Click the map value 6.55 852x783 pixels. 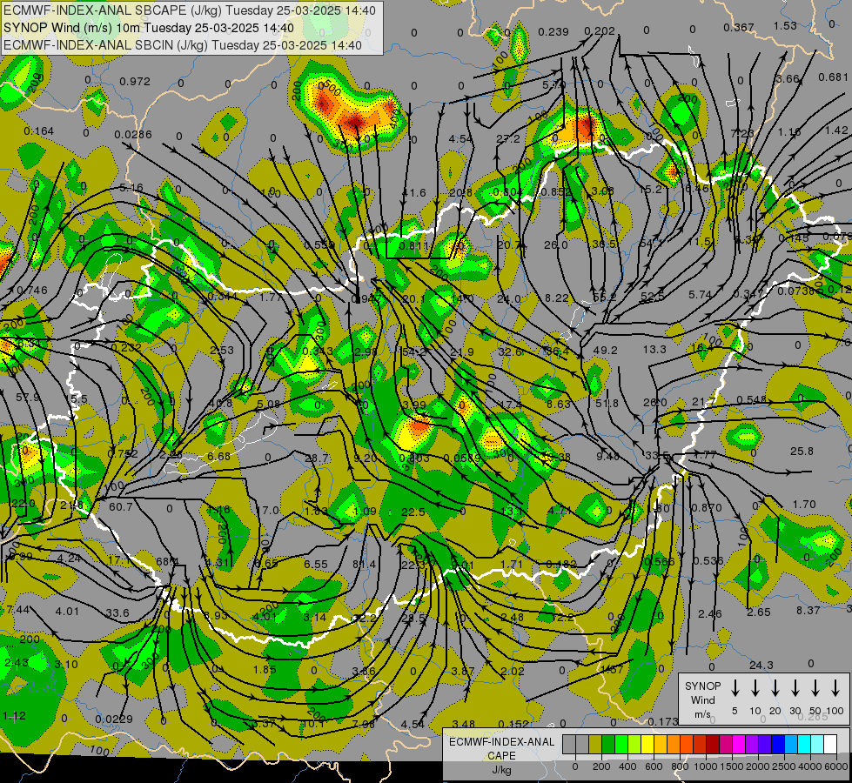point(316,565)
